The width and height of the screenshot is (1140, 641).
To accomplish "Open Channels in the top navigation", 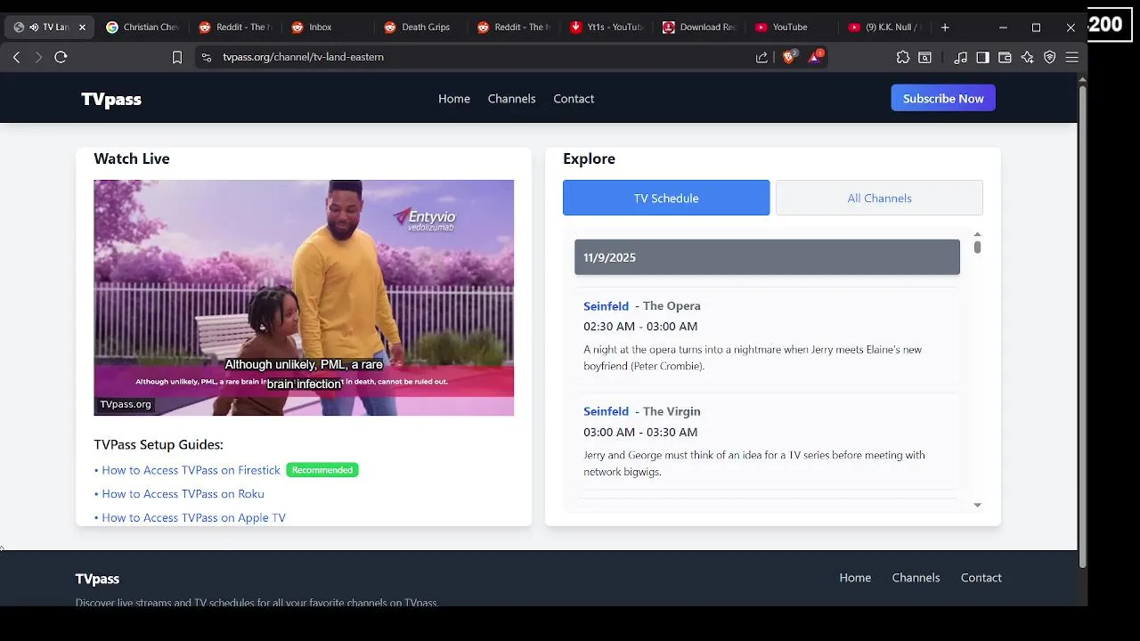I will [512, 99].
